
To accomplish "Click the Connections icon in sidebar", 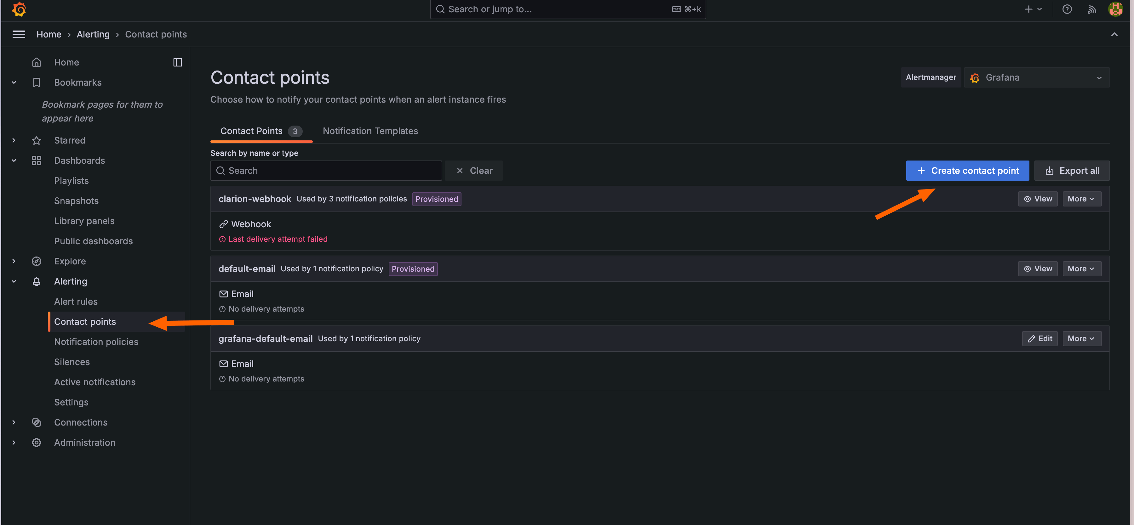I will coord(37,423).
